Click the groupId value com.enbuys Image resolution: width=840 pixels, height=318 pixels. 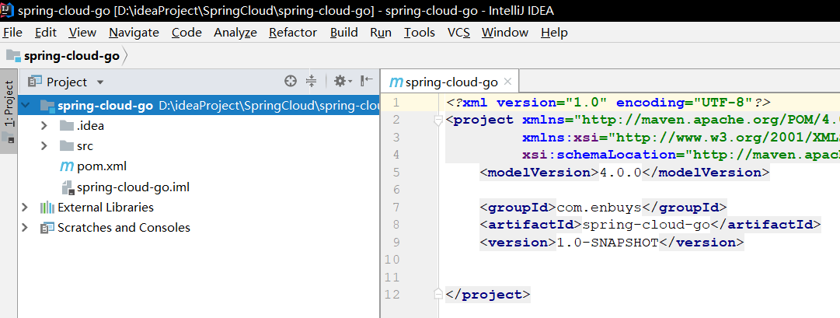[599, 207]
